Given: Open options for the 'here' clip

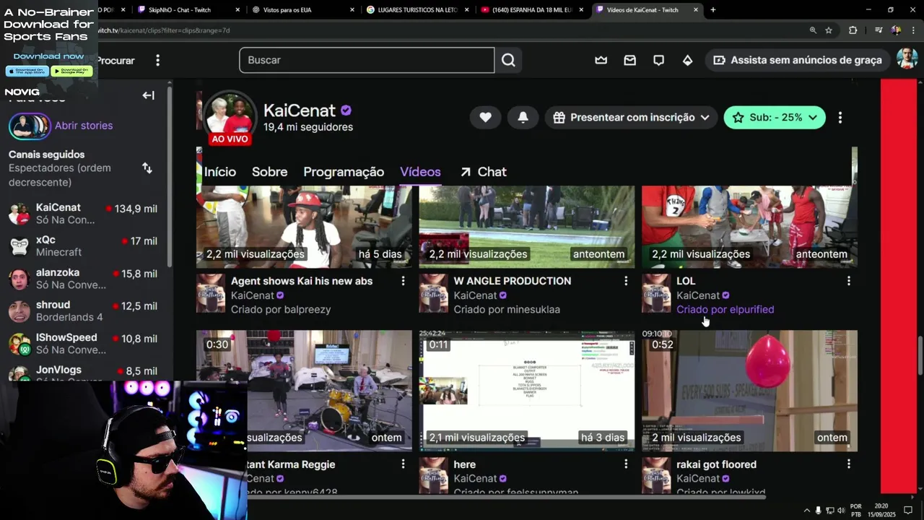Looking at the screenshot, I should [x=626, y=464].
